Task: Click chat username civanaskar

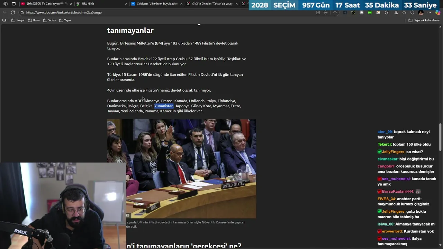Action: pyautogui.click(x=388, y=159)
